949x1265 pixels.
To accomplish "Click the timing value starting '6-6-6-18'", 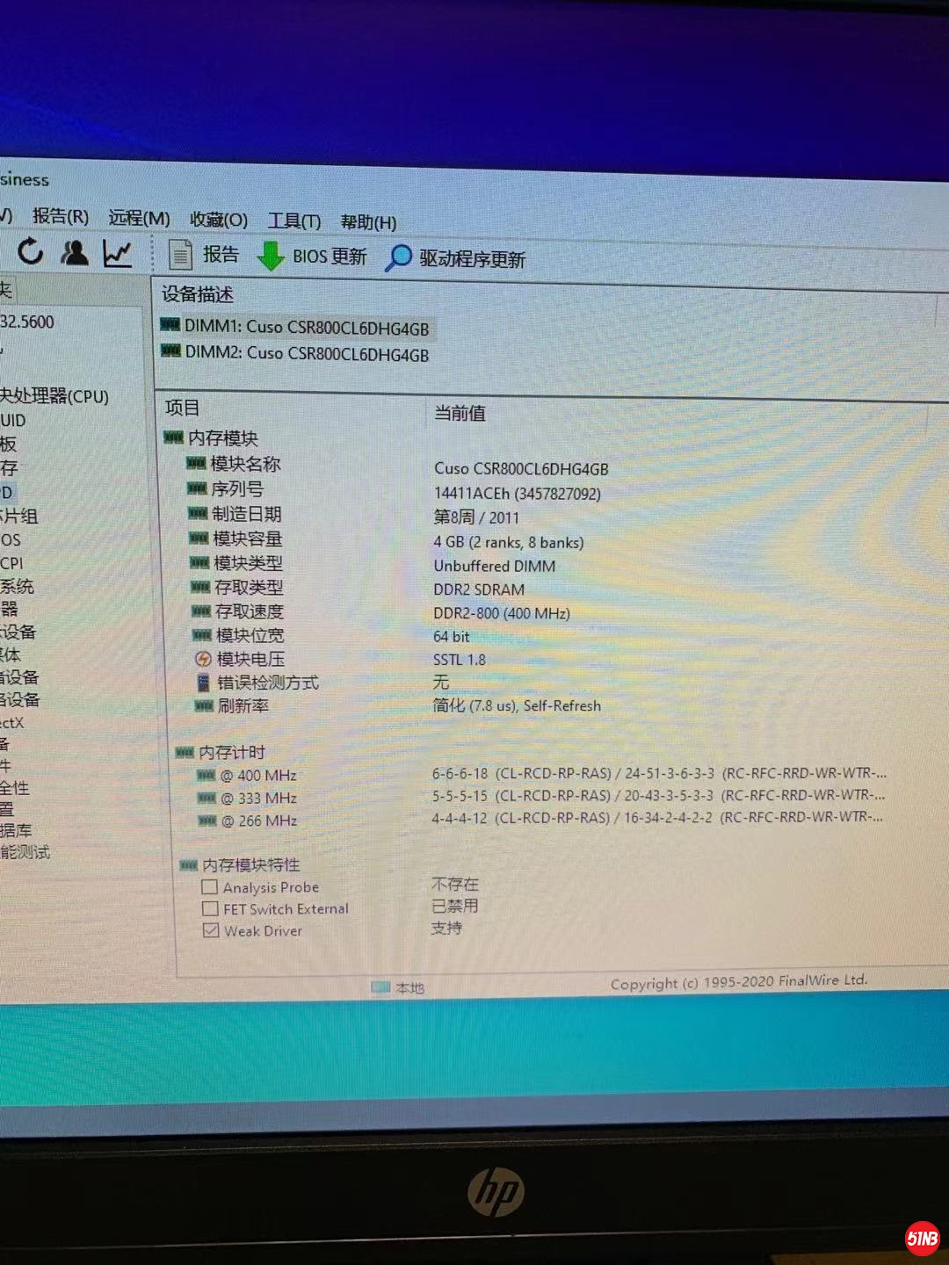I will coord(659,774).
